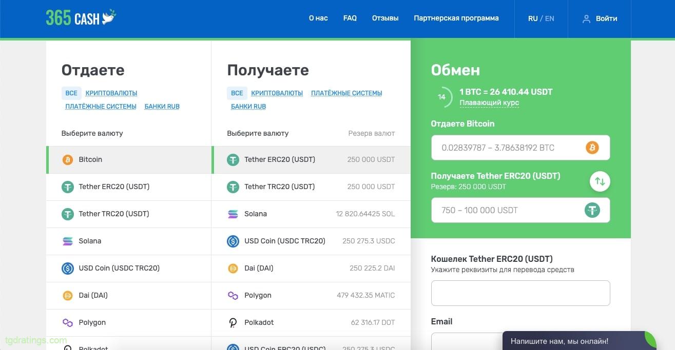675x350 pixels.
Task: Filter Отдаете by Платёжные системы
Action: click(101, 107)
